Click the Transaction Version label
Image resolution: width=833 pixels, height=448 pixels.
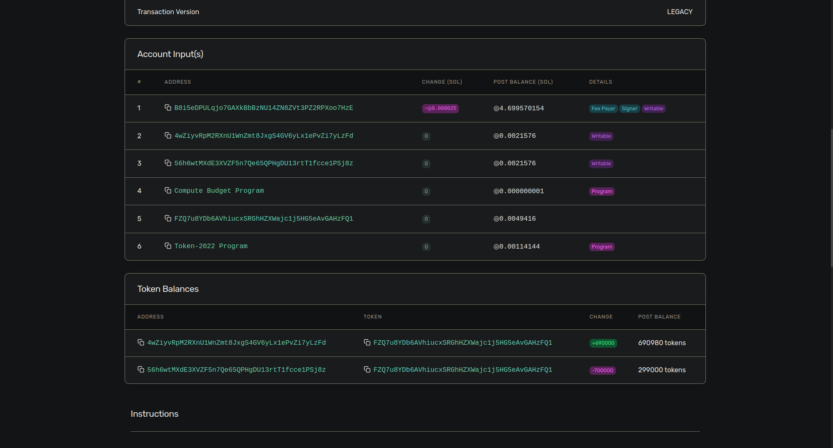(x=168, y=12)
